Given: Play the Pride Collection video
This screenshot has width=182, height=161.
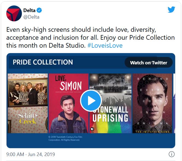Looking at the screenshot, I should (x=91, y=100).
